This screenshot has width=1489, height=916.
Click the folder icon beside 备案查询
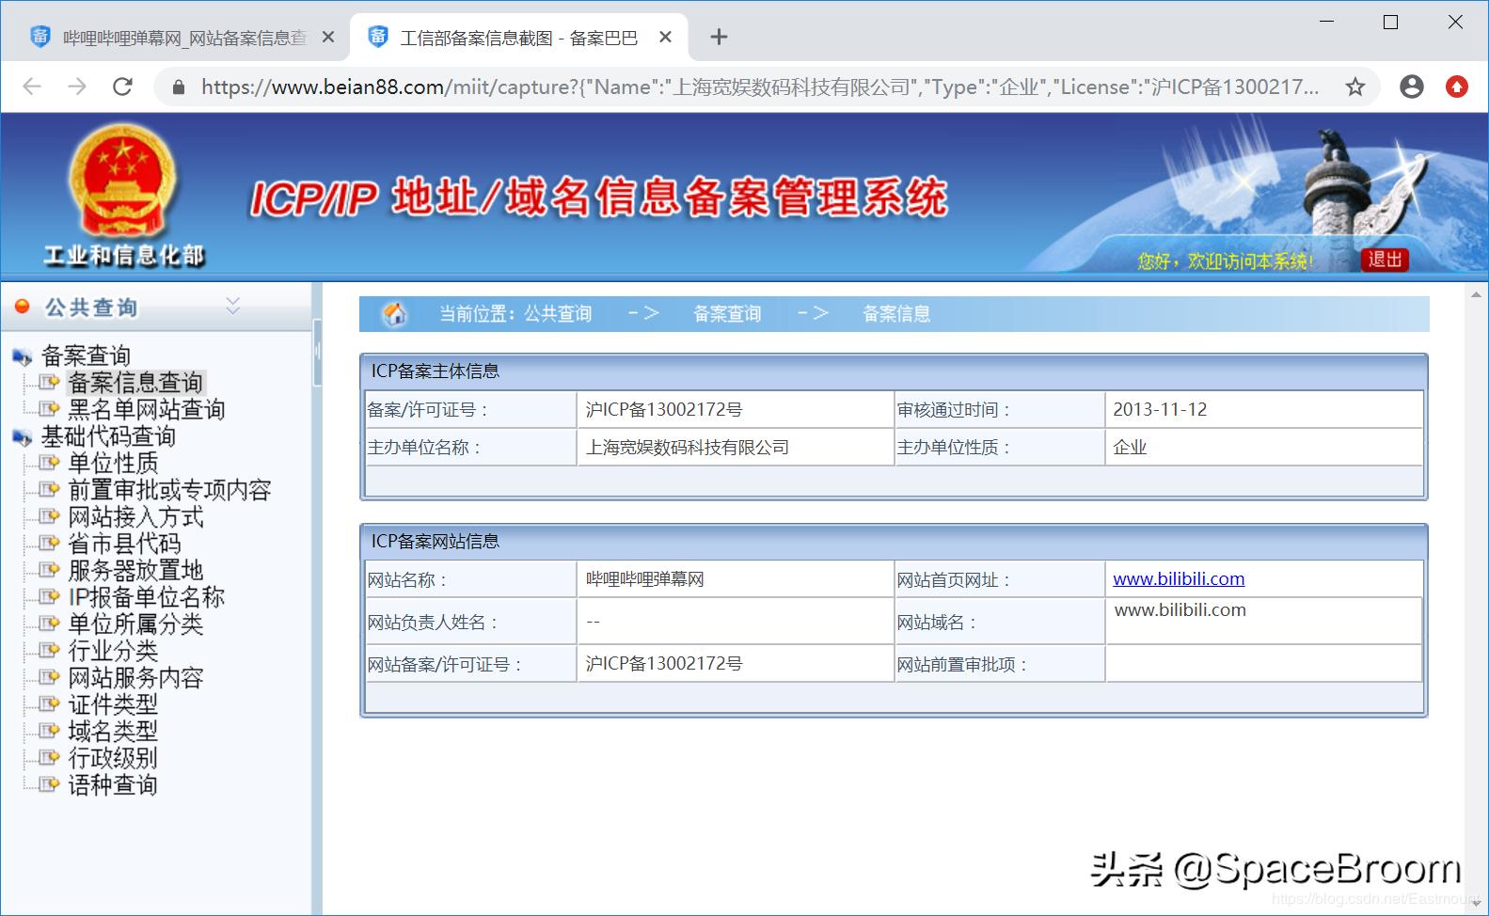[x=22, y=356]
